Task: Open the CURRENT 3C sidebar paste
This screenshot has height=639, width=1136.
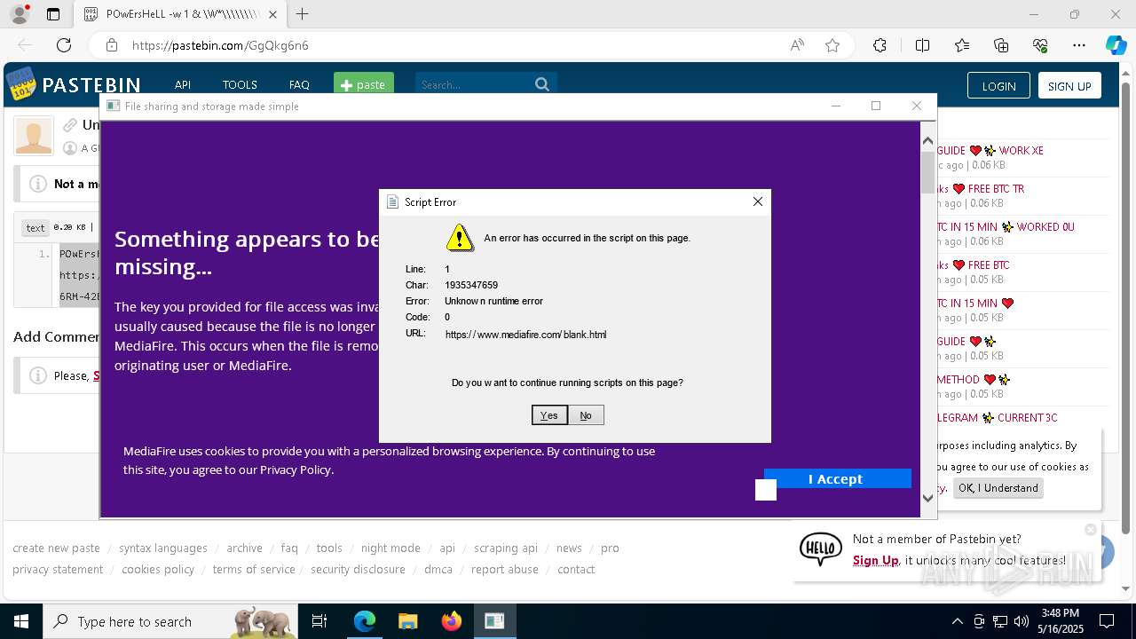Action: 997,418
